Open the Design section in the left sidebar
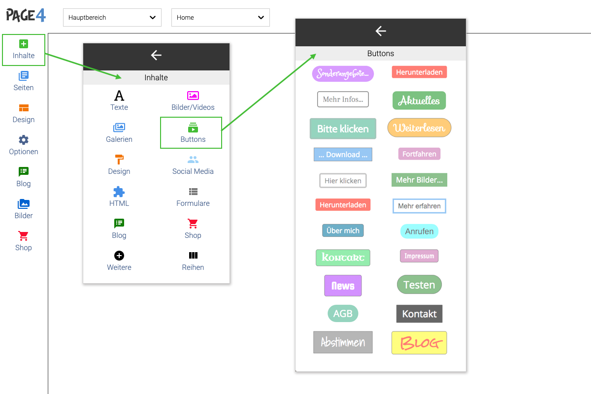This screenshot has width=591, height=394. [x=24, y=114]
